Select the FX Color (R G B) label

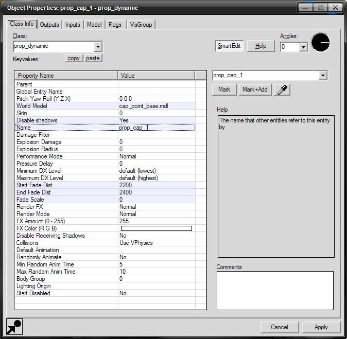click(x=37, y=228)
